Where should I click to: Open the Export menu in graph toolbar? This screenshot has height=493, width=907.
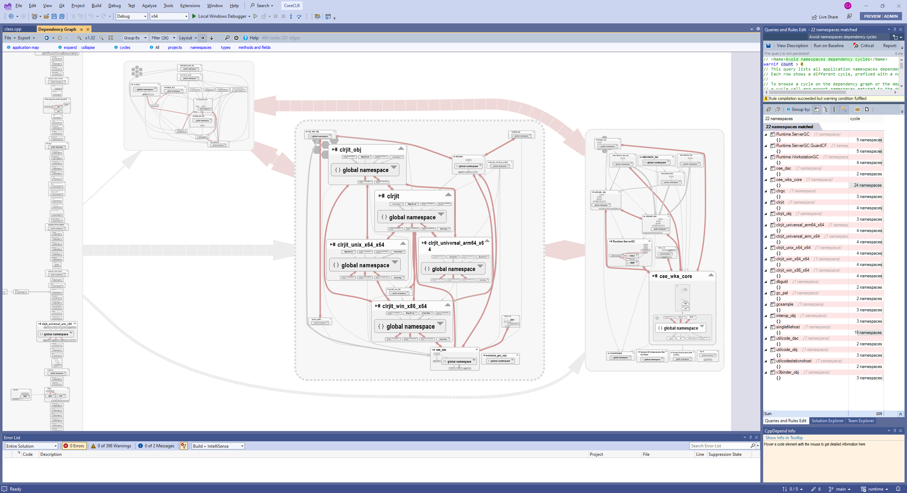26,38
